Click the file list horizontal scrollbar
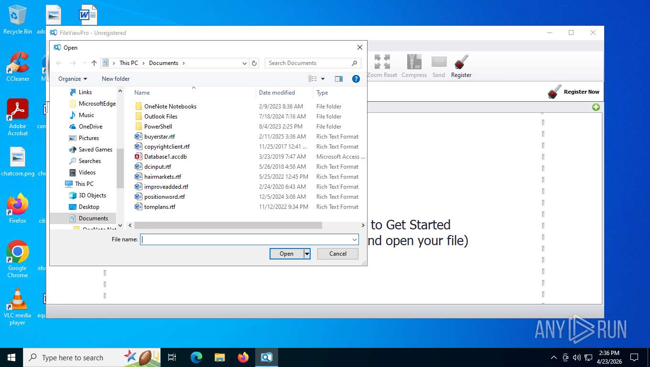This screenshot has height=367, width=650. [x=228, y=225]
